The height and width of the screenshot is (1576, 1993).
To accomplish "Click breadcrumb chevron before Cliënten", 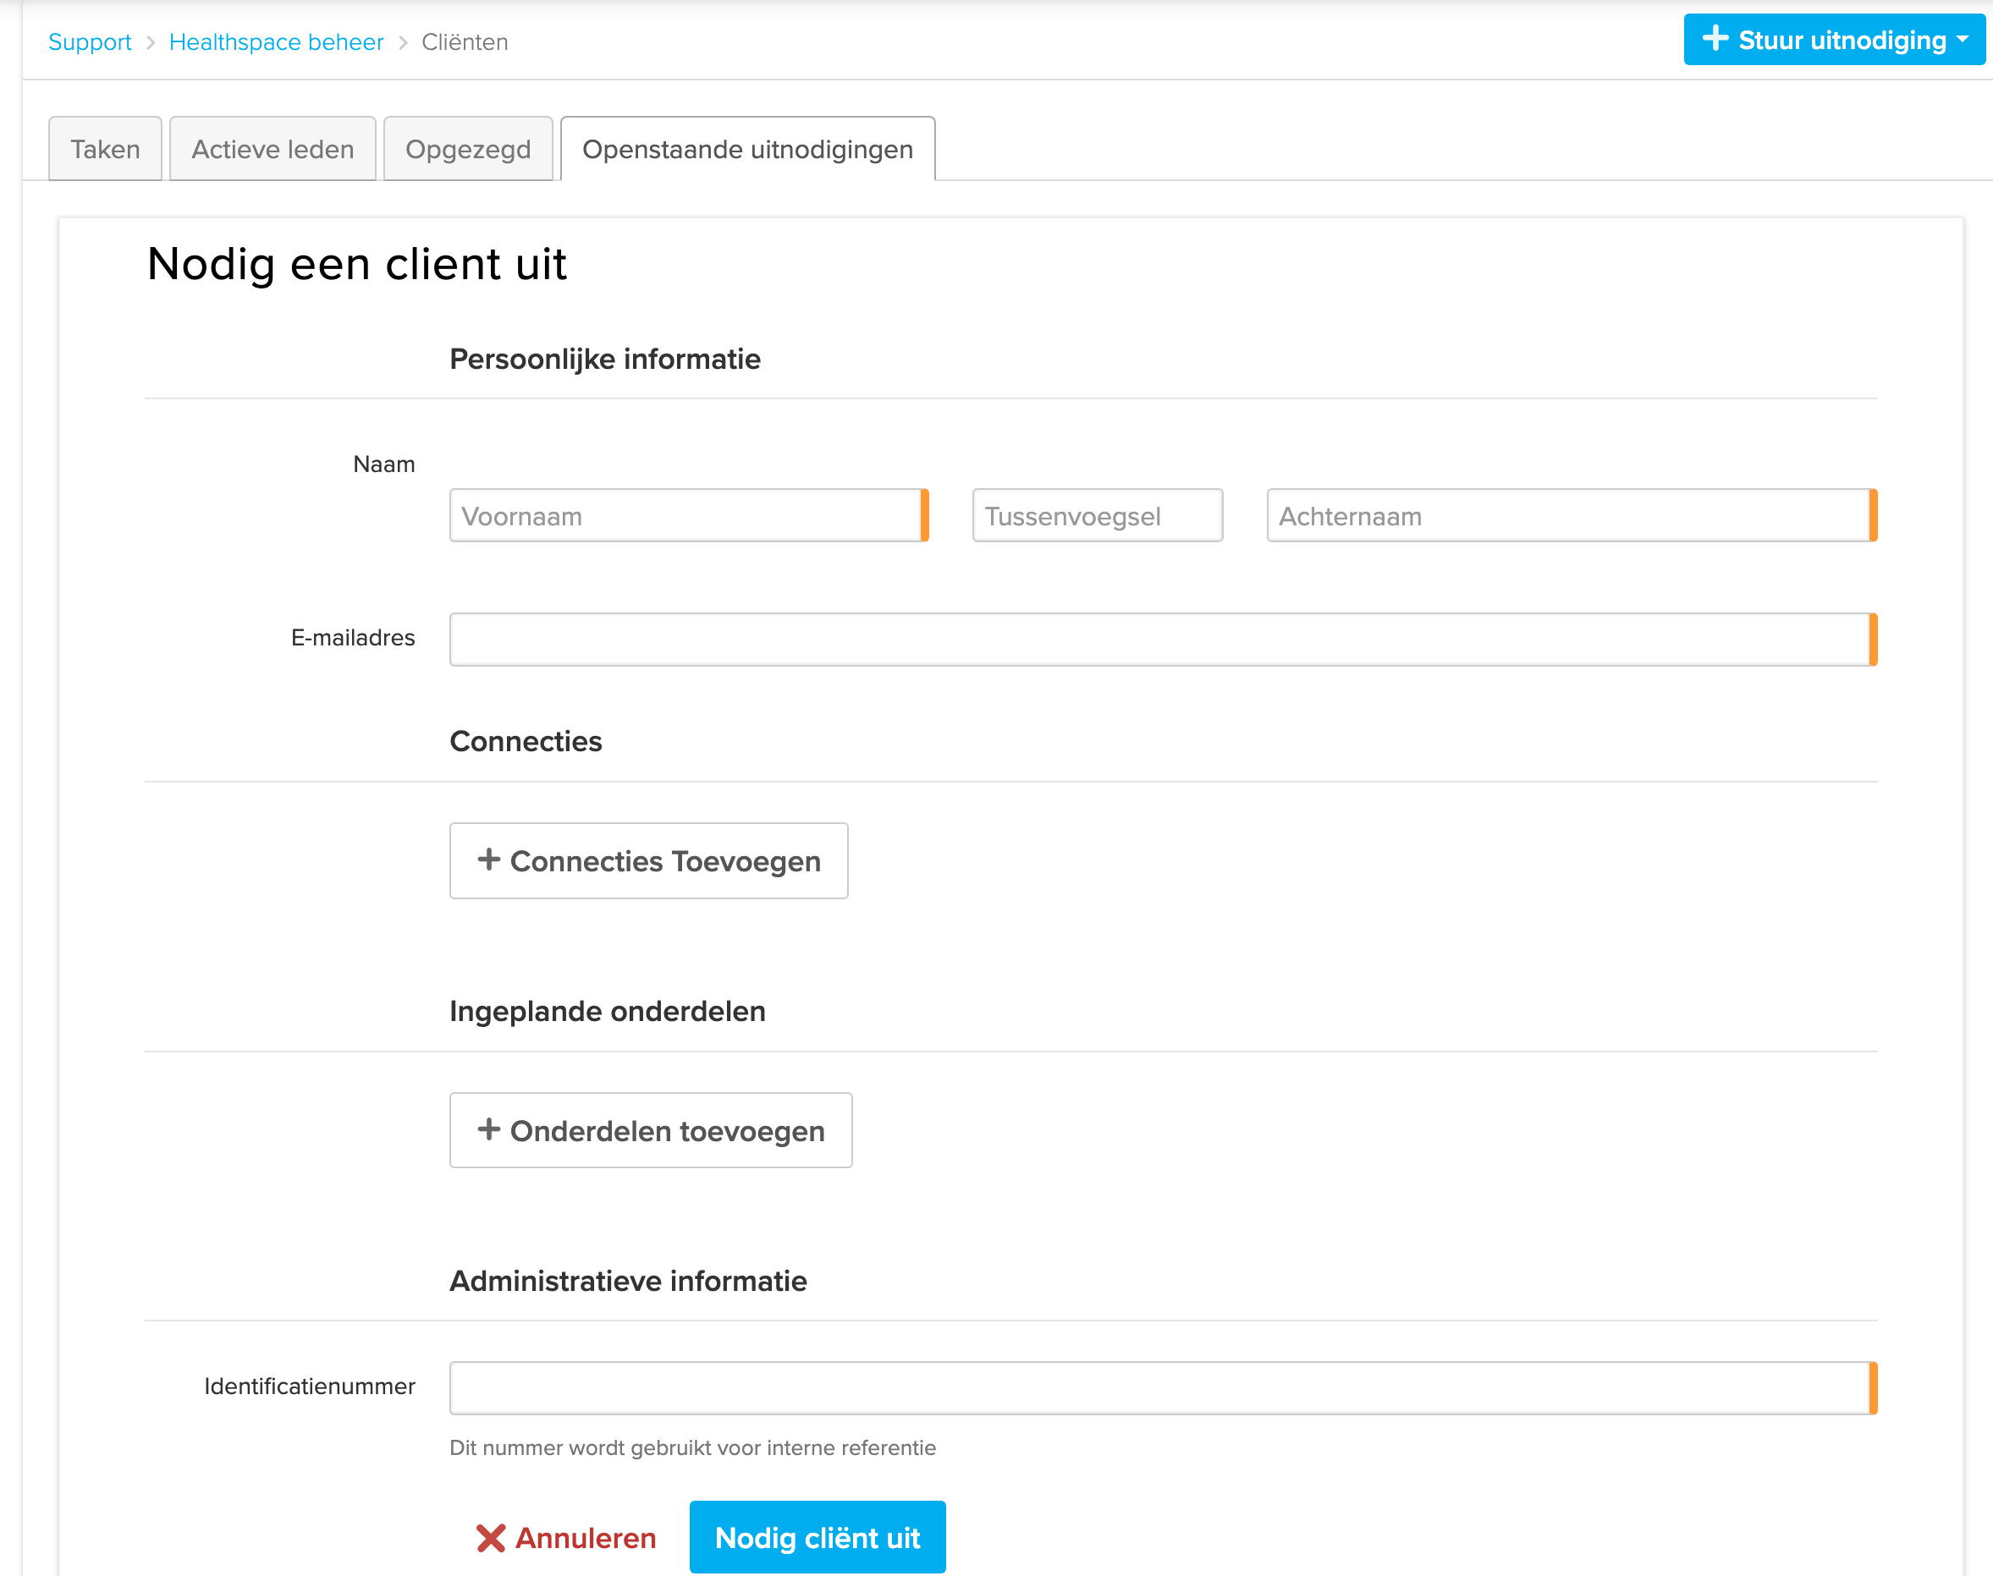I will [403, 42].
